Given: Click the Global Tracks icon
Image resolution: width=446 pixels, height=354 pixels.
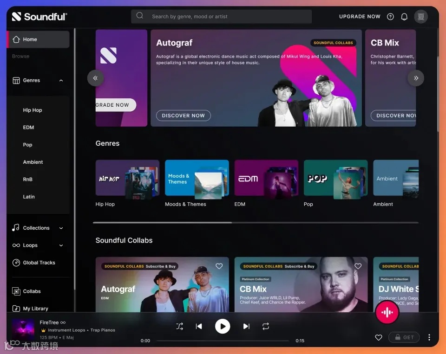Looking at the screenshot, I should 16,263.
